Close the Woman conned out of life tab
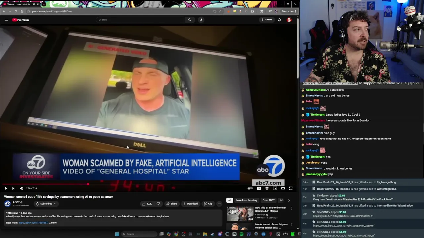 (38, 4)
